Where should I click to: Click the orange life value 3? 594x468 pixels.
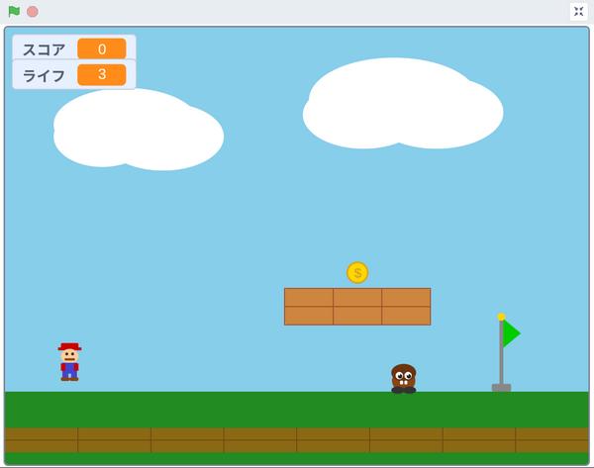[x=101, y=75]
